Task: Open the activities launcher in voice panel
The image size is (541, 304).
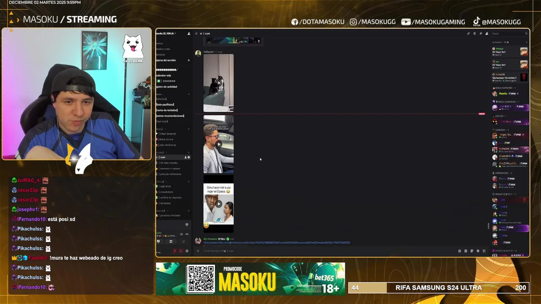Action: tap(171, 242)
